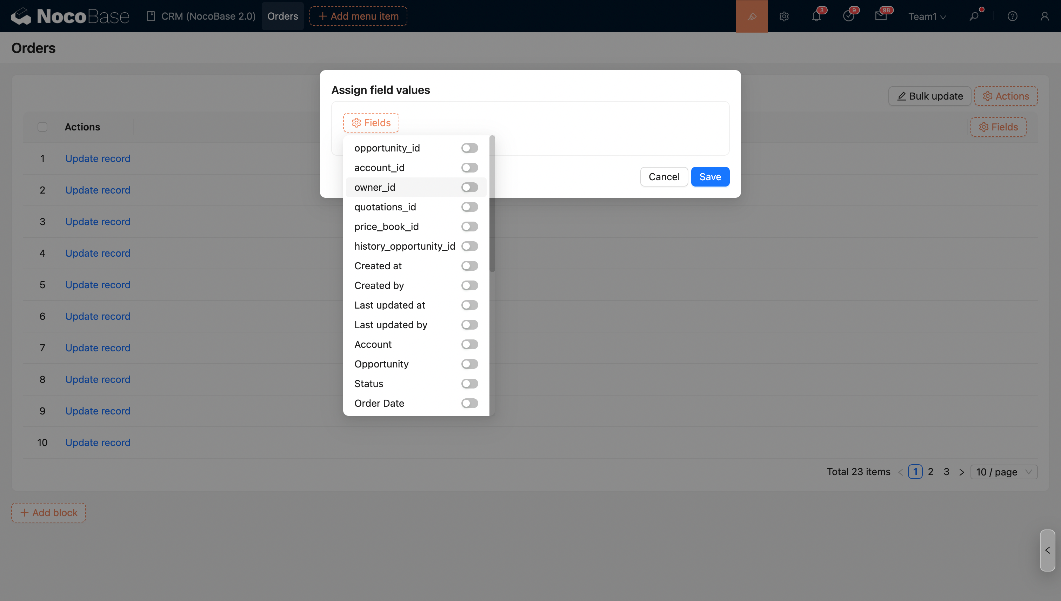1061x601 pixels.
Task: Click the UI editor highlighter icon
Action: (x=751, y=16)
